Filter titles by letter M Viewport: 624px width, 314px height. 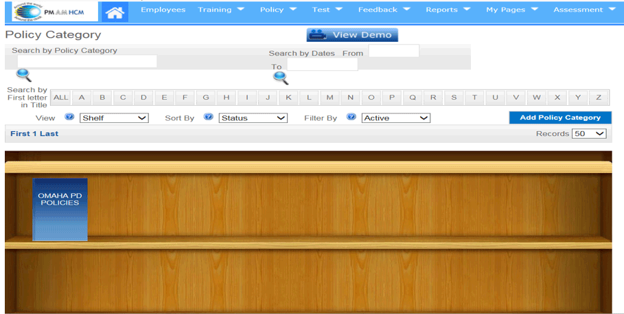coord(330,98)
